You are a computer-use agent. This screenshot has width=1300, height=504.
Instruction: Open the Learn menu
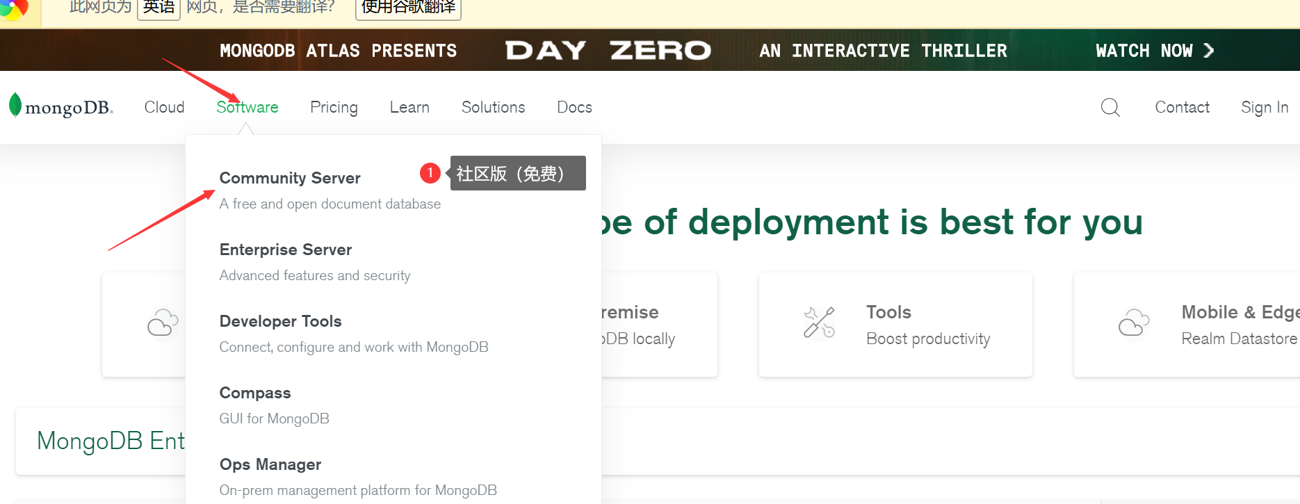(409, 107)
